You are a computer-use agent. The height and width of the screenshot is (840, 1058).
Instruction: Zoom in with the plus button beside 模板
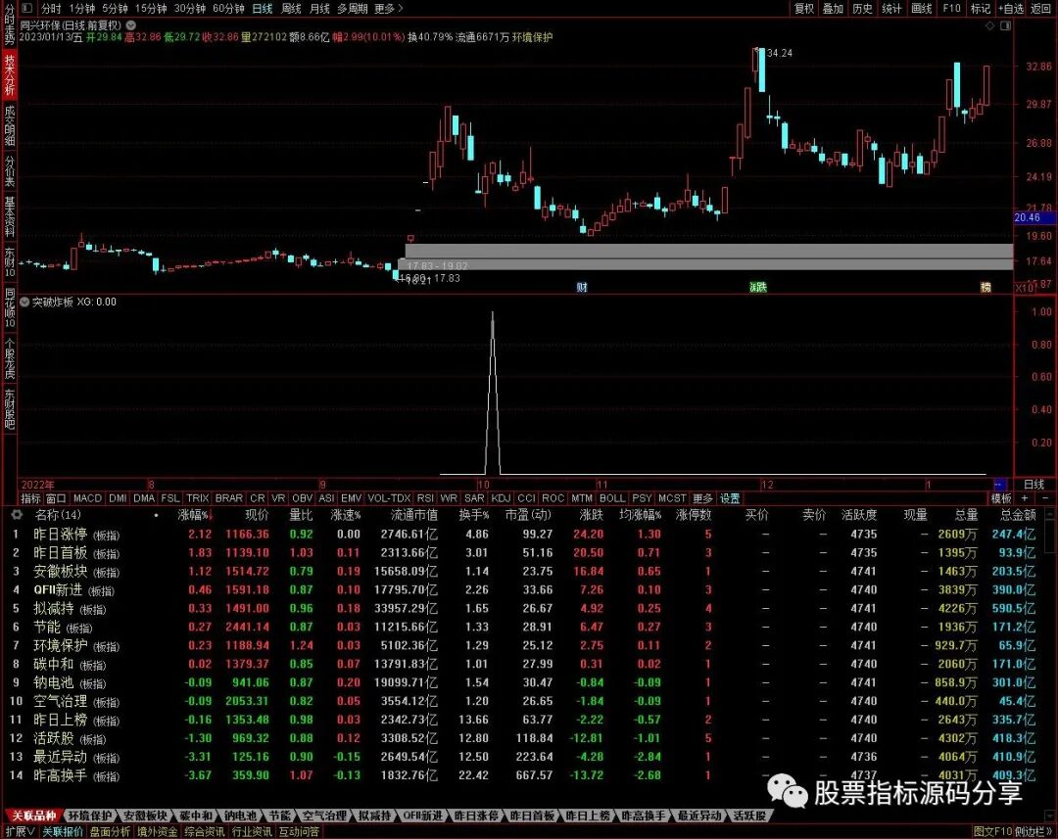click(1025, 498)
